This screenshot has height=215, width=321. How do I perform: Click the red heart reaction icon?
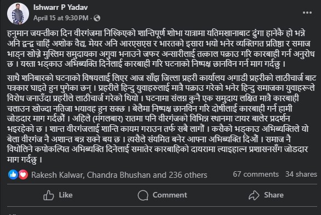23,175
